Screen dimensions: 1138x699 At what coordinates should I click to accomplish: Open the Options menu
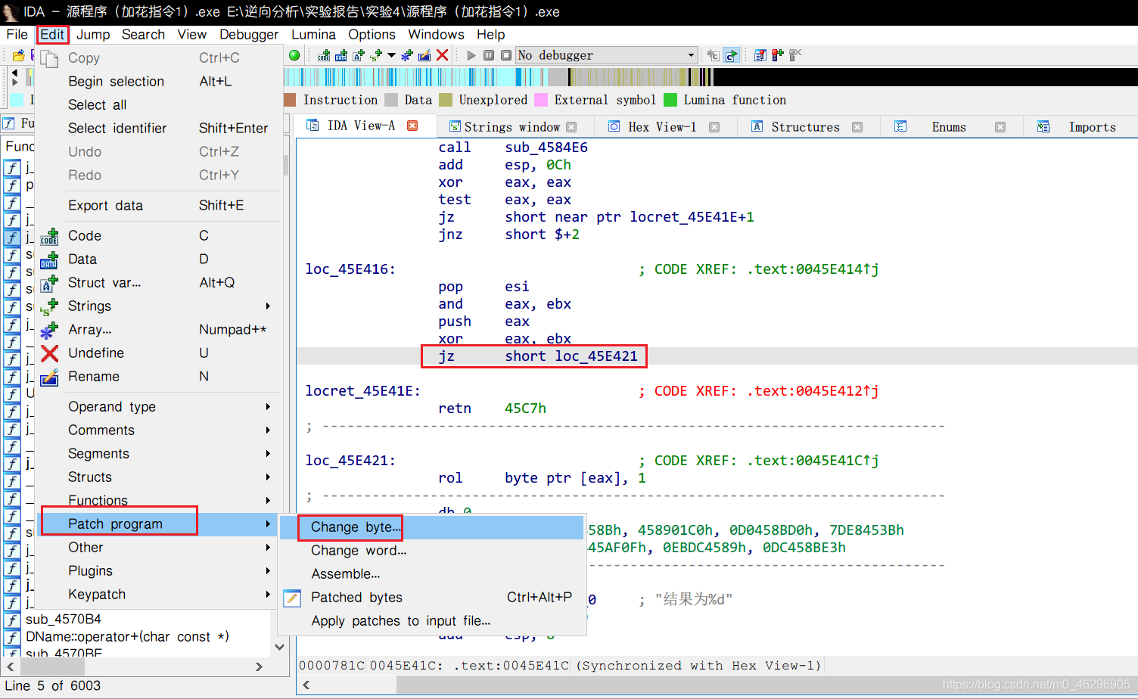tap(372, 34)
